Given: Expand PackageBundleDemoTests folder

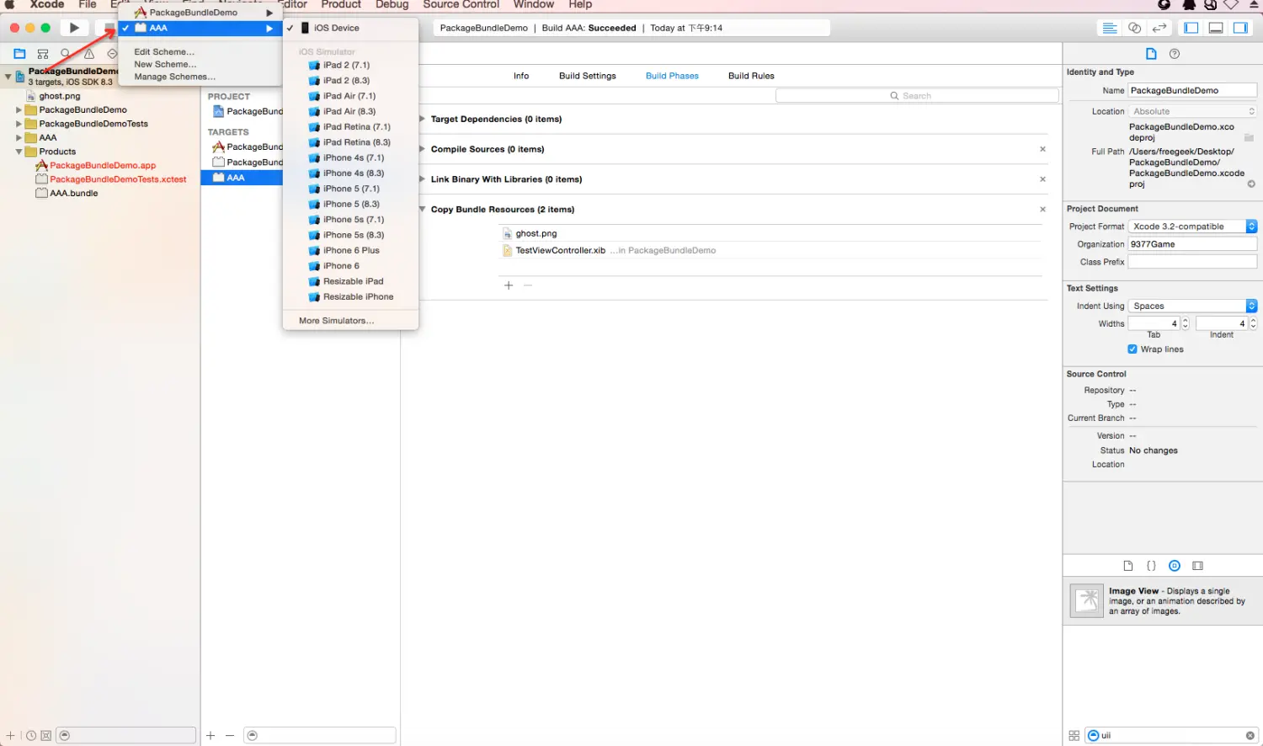Looking at the screenshot, I should 19,124.
